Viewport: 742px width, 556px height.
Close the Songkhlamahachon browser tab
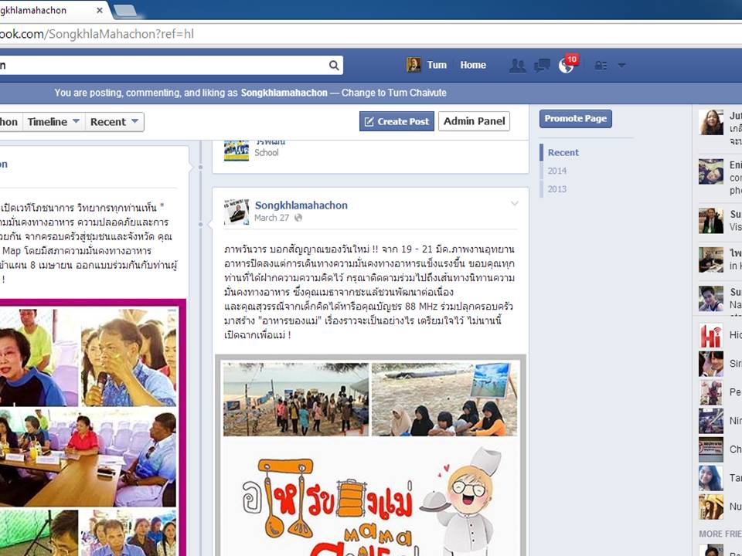point(100,10)
